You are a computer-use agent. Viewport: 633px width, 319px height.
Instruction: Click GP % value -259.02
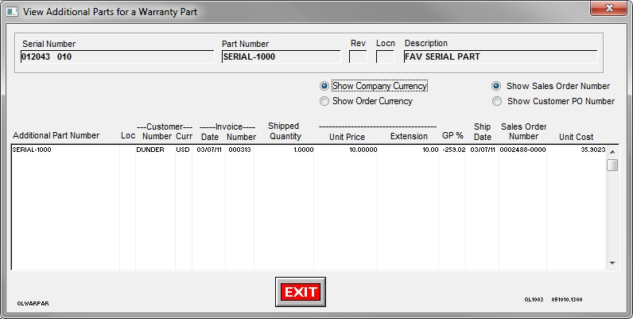point(454,150)
